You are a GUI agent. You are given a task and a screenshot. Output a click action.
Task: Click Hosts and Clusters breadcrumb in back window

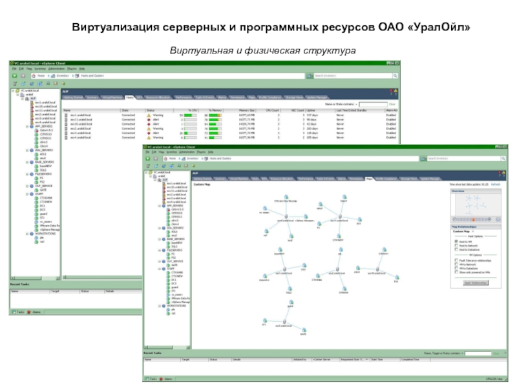click(92, 76)
